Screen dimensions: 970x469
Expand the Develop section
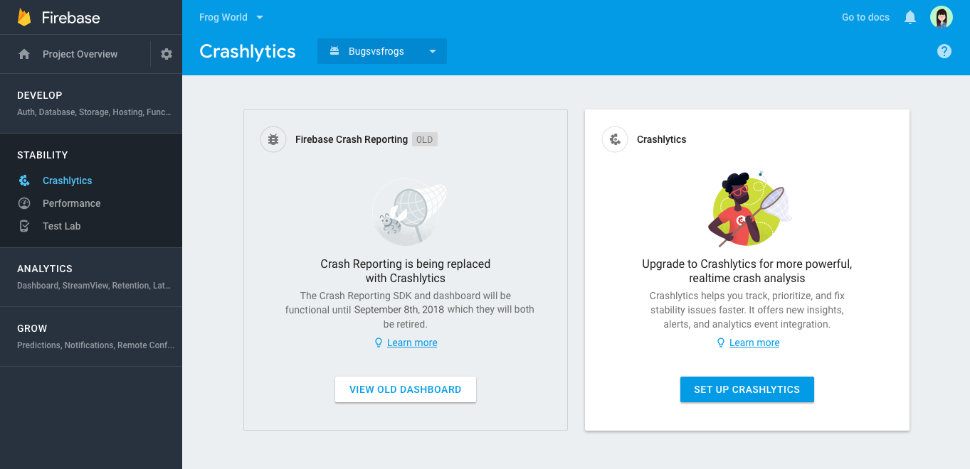pyautogui.click(x=91, y=103)
